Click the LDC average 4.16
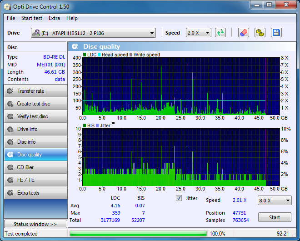 [115, 206]
